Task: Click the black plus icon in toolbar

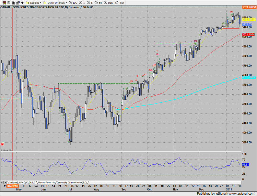Action: point(22,3)
